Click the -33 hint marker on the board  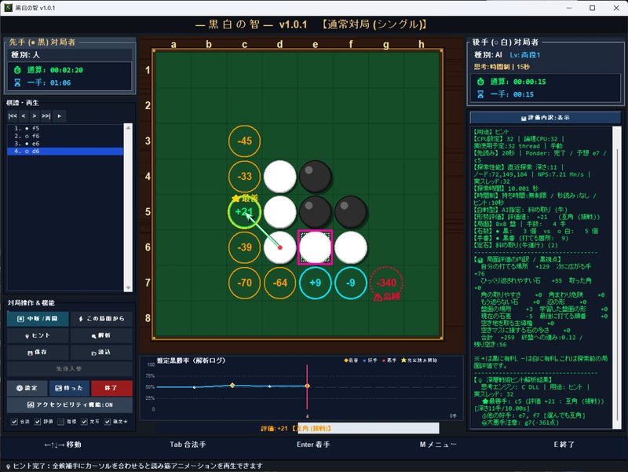pyautogui.click(x=244, y=176)
